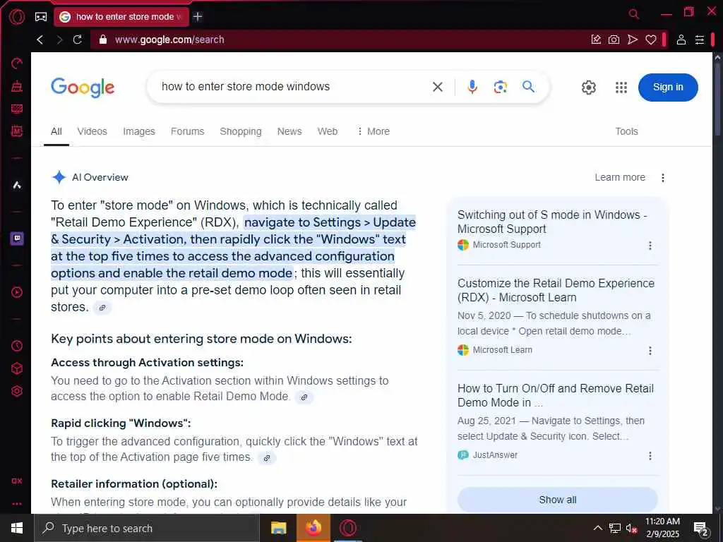Open Easy Setup sliders icon
Viewport: 723px width, 542px height.
click(x=700, y=40)
